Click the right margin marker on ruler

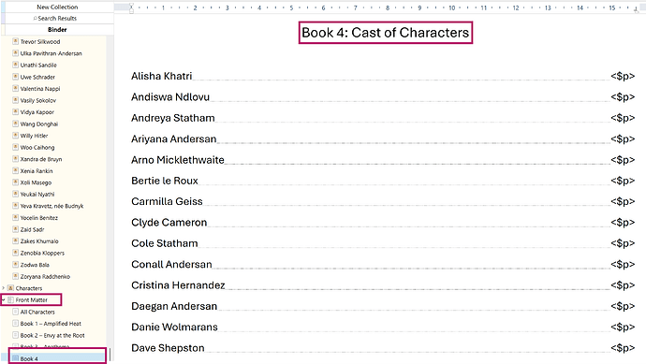click(x=636, y=10)
